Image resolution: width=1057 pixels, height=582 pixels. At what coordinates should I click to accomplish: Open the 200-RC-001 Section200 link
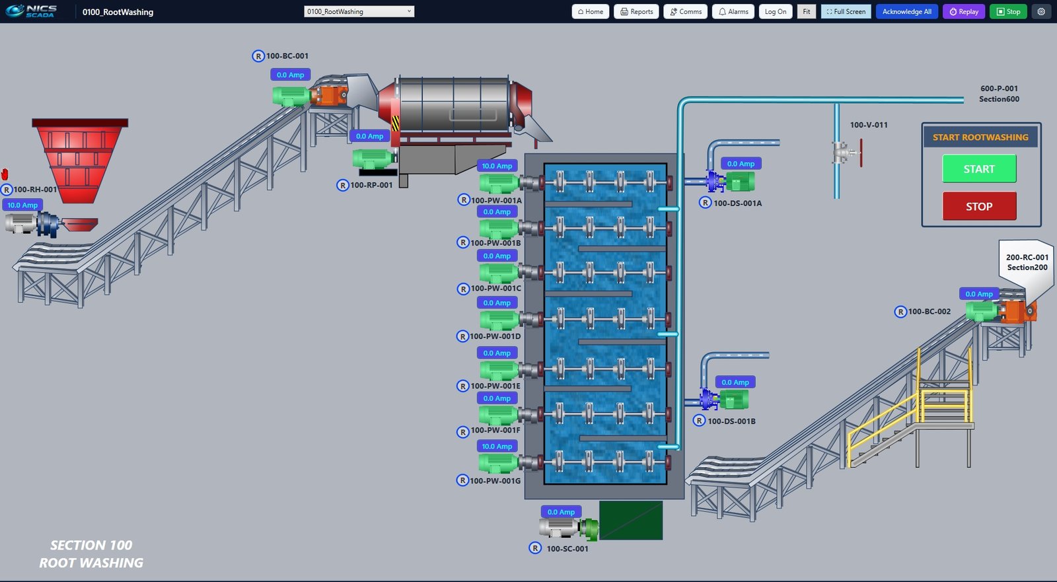[1027, 262]
